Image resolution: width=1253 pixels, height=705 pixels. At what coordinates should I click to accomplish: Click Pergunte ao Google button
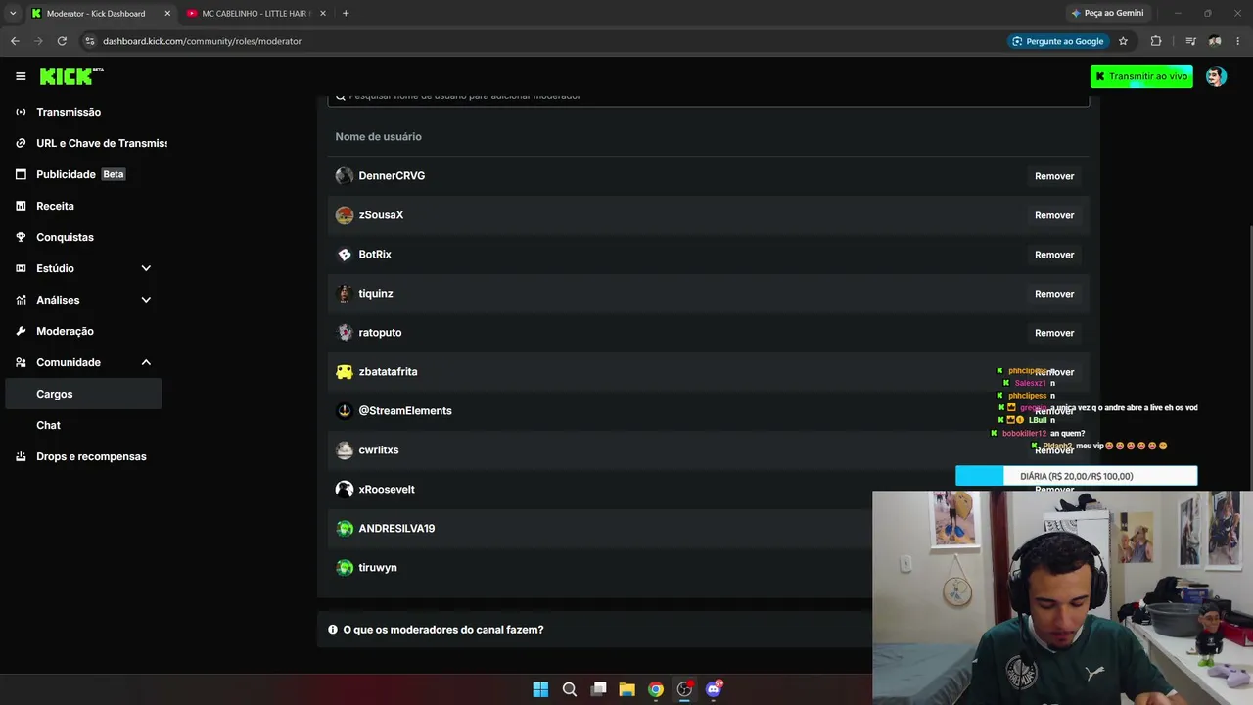coord(1058,41)
